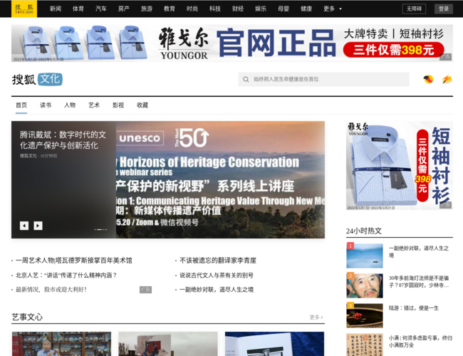Screen dimensions: 463x356
Task: Open hot article thumbnail ranked 1 (blue lake)
Action: 365,256
